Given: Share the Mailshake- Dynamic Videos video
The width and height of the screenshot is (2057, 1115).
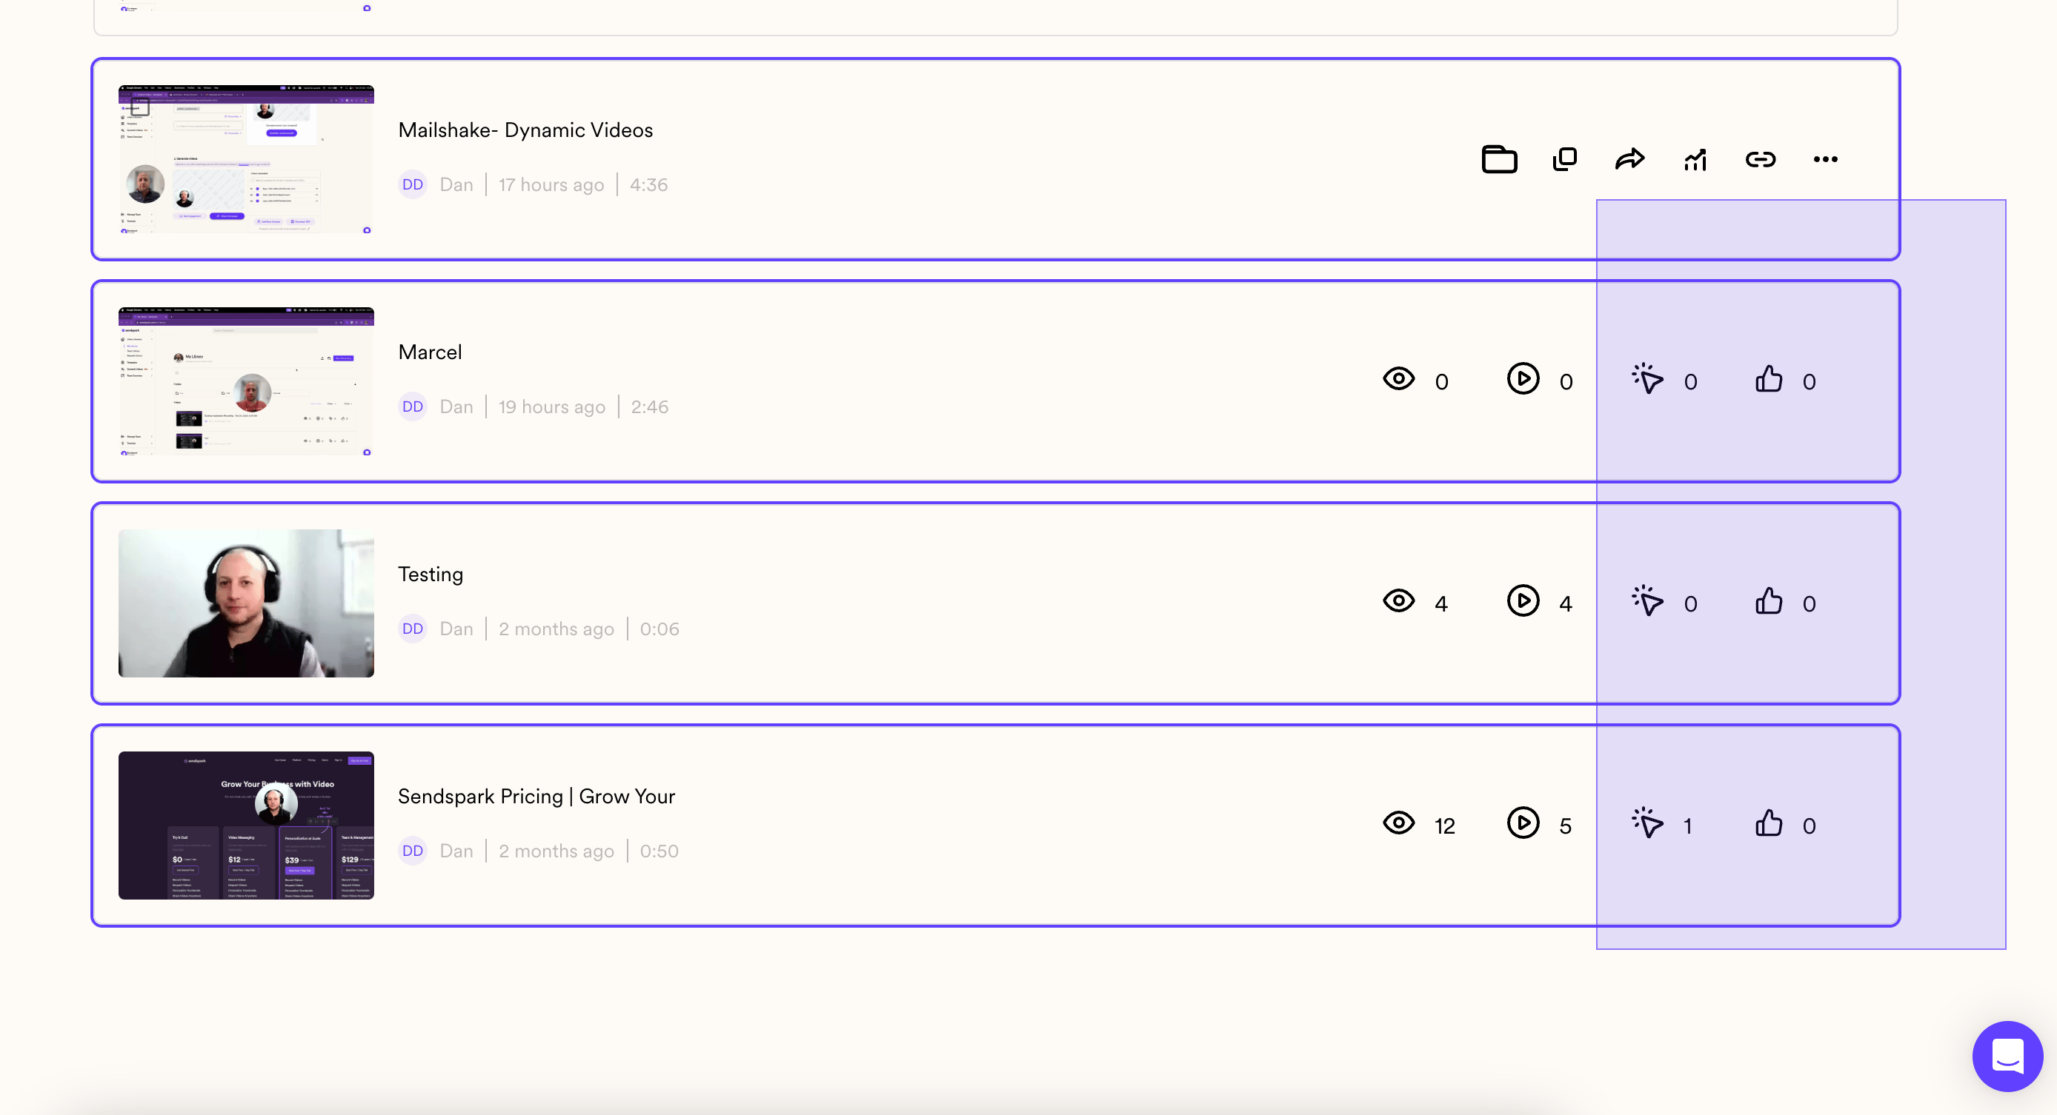Looking at the screenshot, I should click(1629, 159).
